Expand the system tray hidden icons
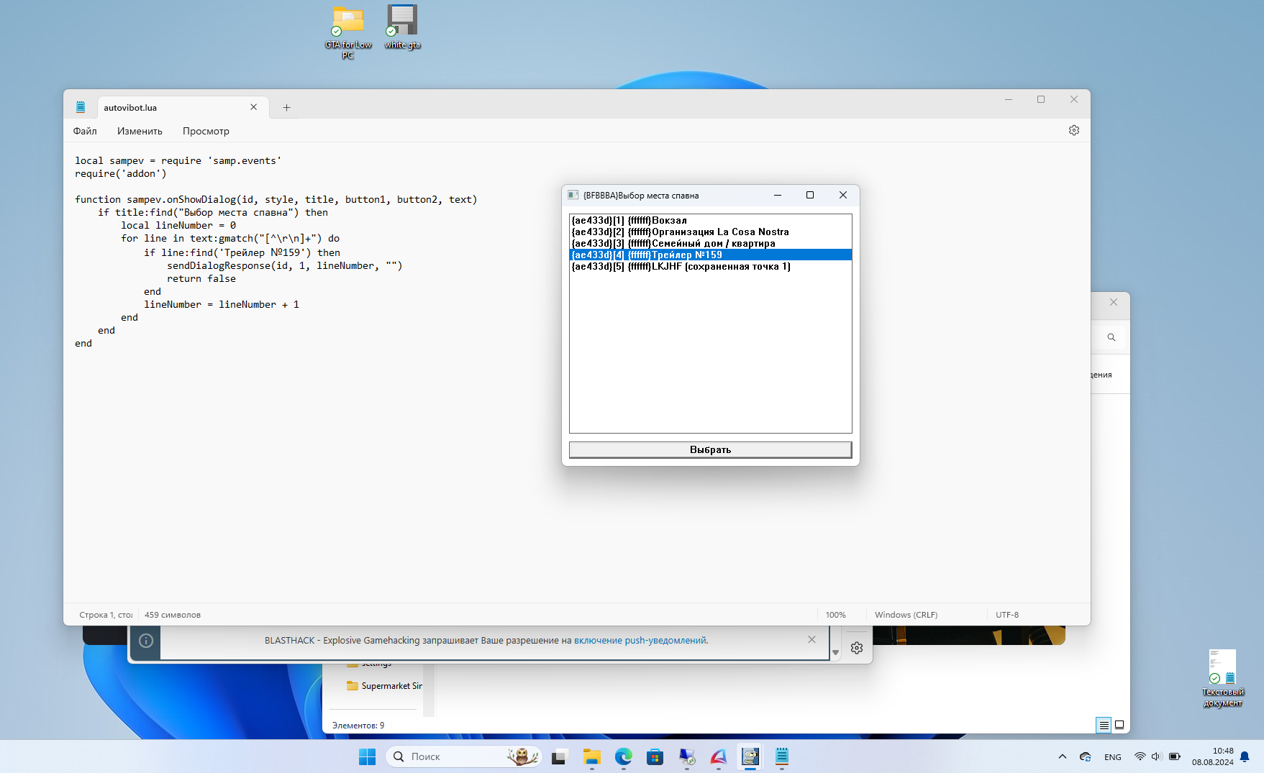Screen dimensions: 1264x773 point(1063,756)
